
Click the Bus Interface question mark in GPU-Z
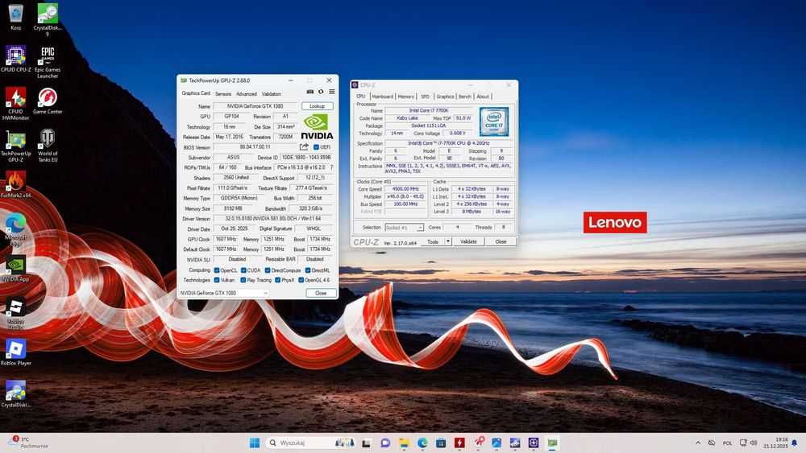tap(331, 167)
